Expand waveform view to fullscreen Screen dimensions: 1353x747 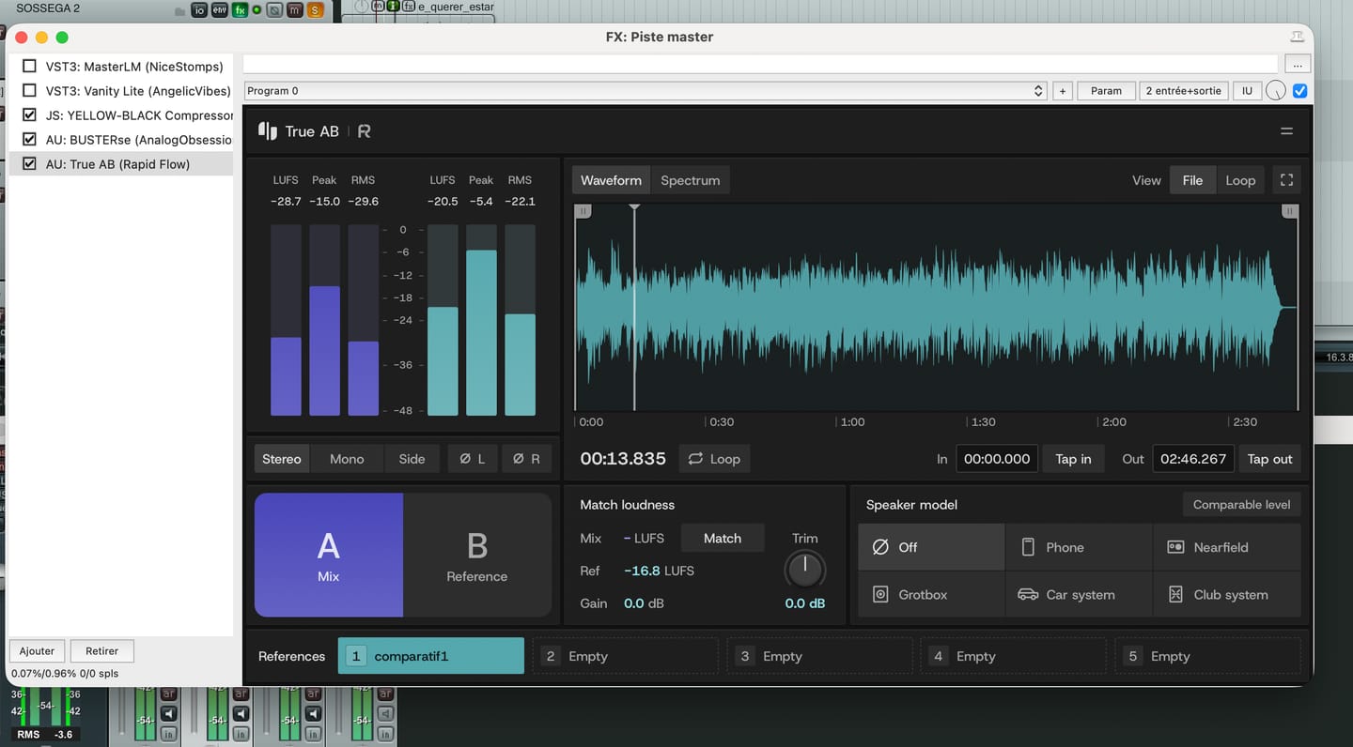pos(1287,180)
